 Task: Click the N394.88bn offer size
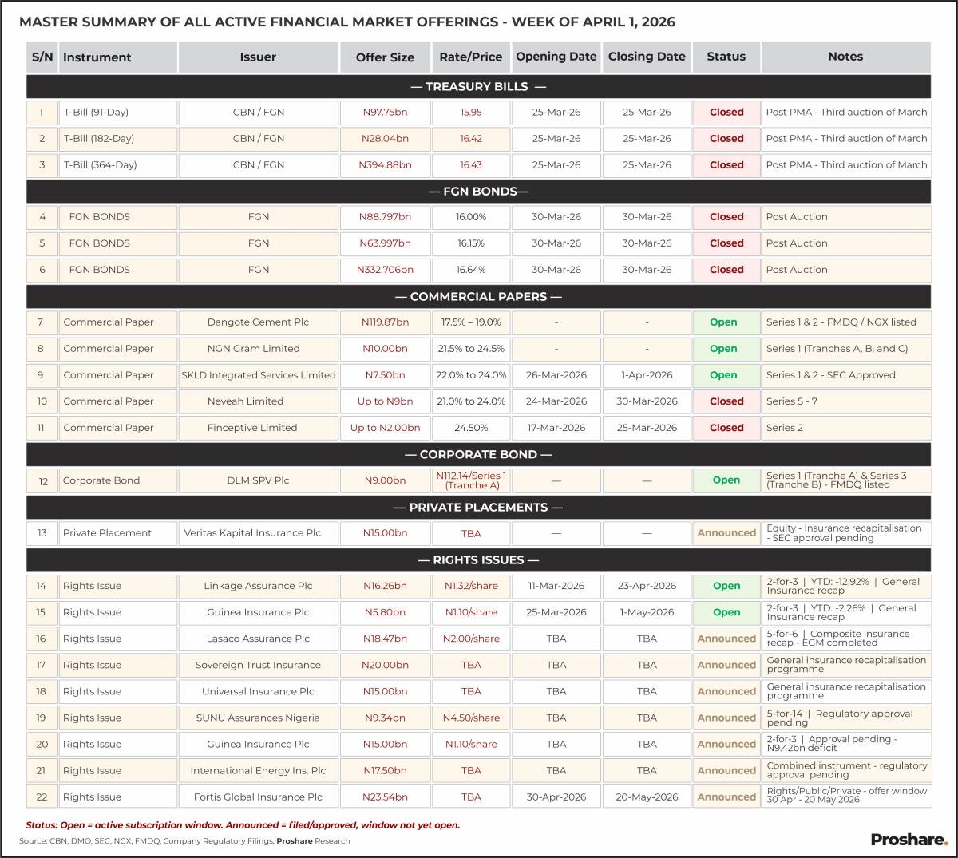click(x=385, y=165)
